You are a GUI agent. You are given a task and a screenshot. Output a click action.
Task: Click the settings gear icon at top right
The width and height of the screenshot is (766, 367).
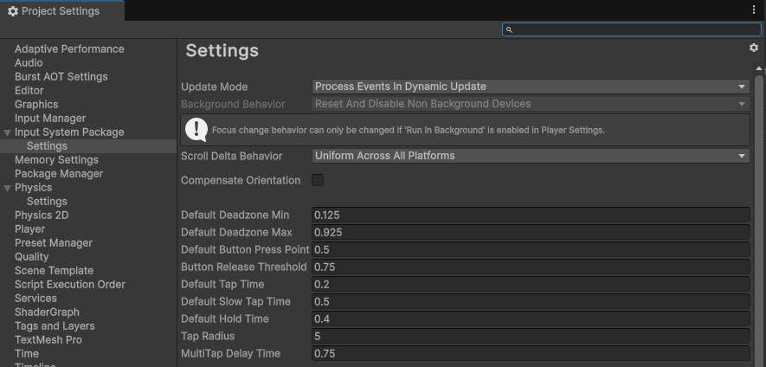[753, 48]
